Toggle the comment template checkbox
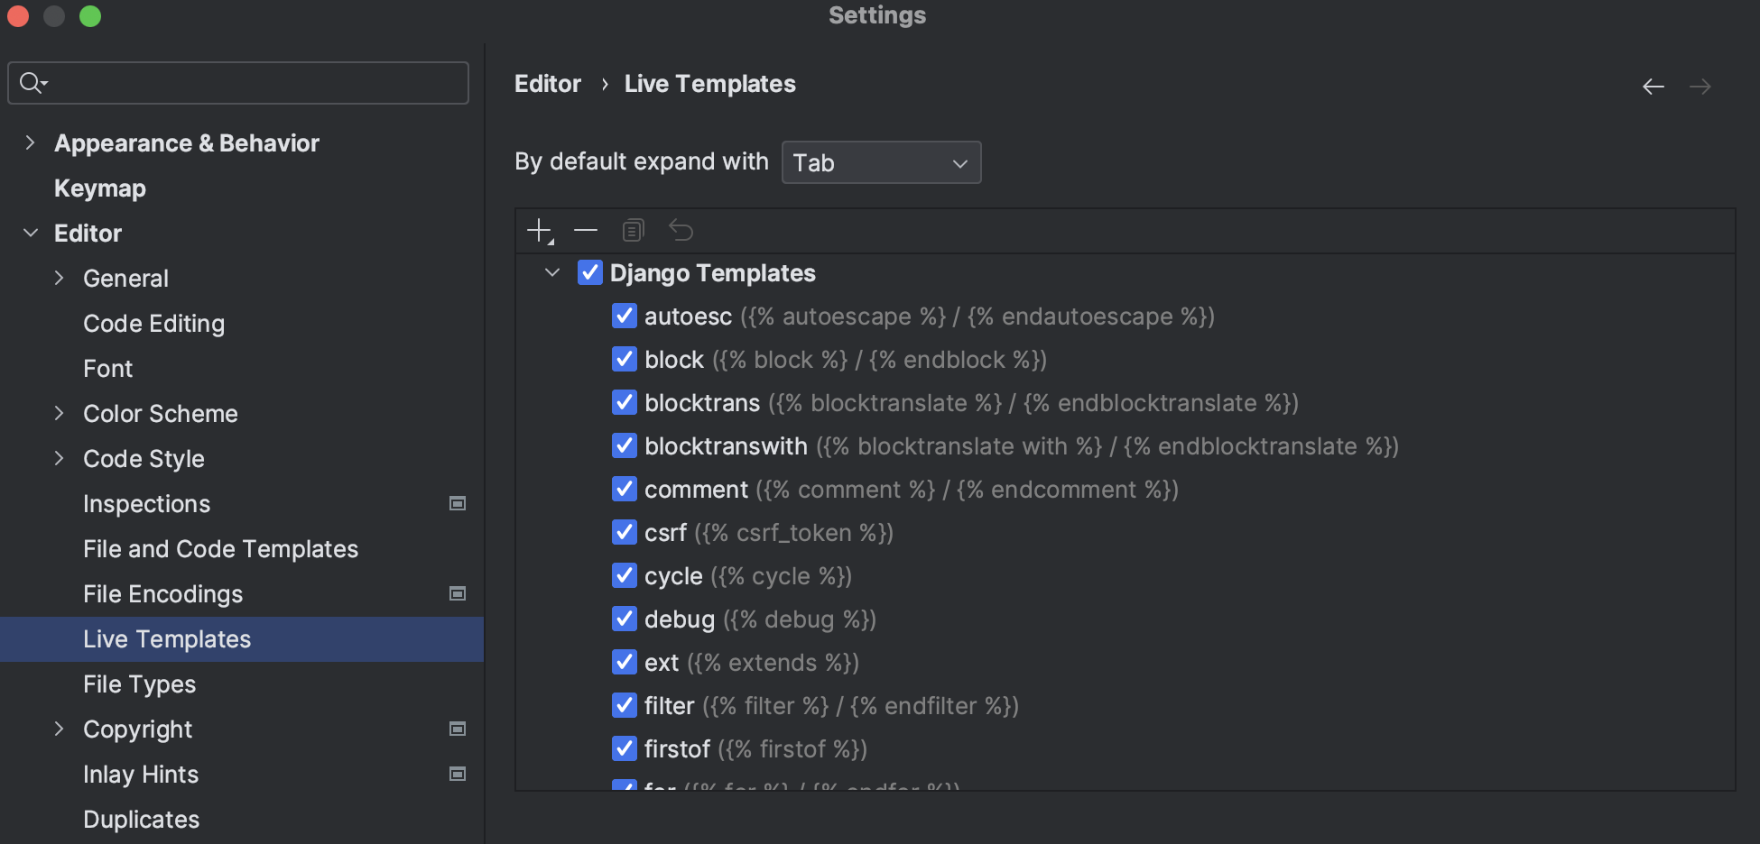The width and height of the screenshot is (1760, 844). 625,489
